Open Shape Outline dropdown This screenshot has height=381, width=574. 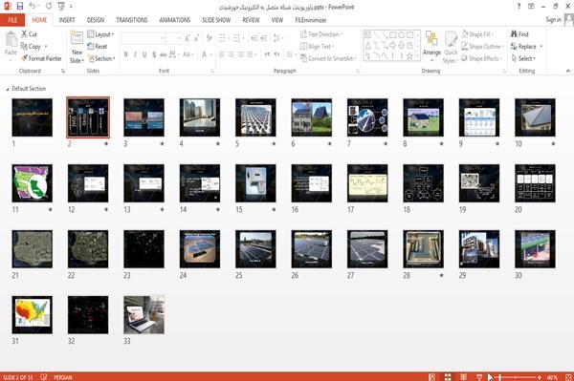point(482,47)
